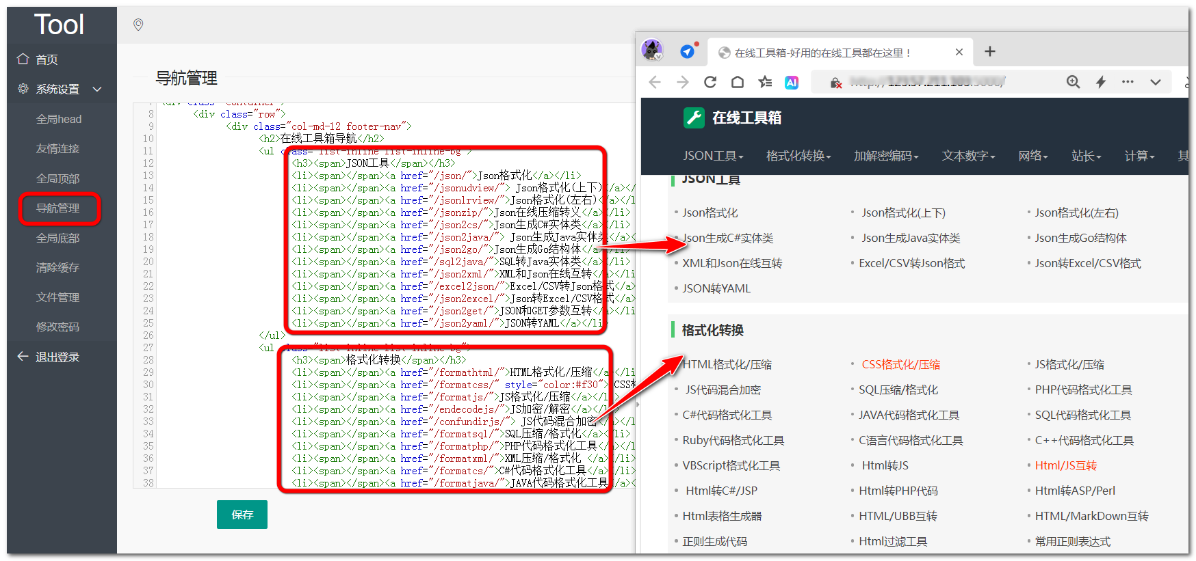The image size is (1196, 561).
Task: Open the Html转PHP代码 link
Action: [898, 491]
